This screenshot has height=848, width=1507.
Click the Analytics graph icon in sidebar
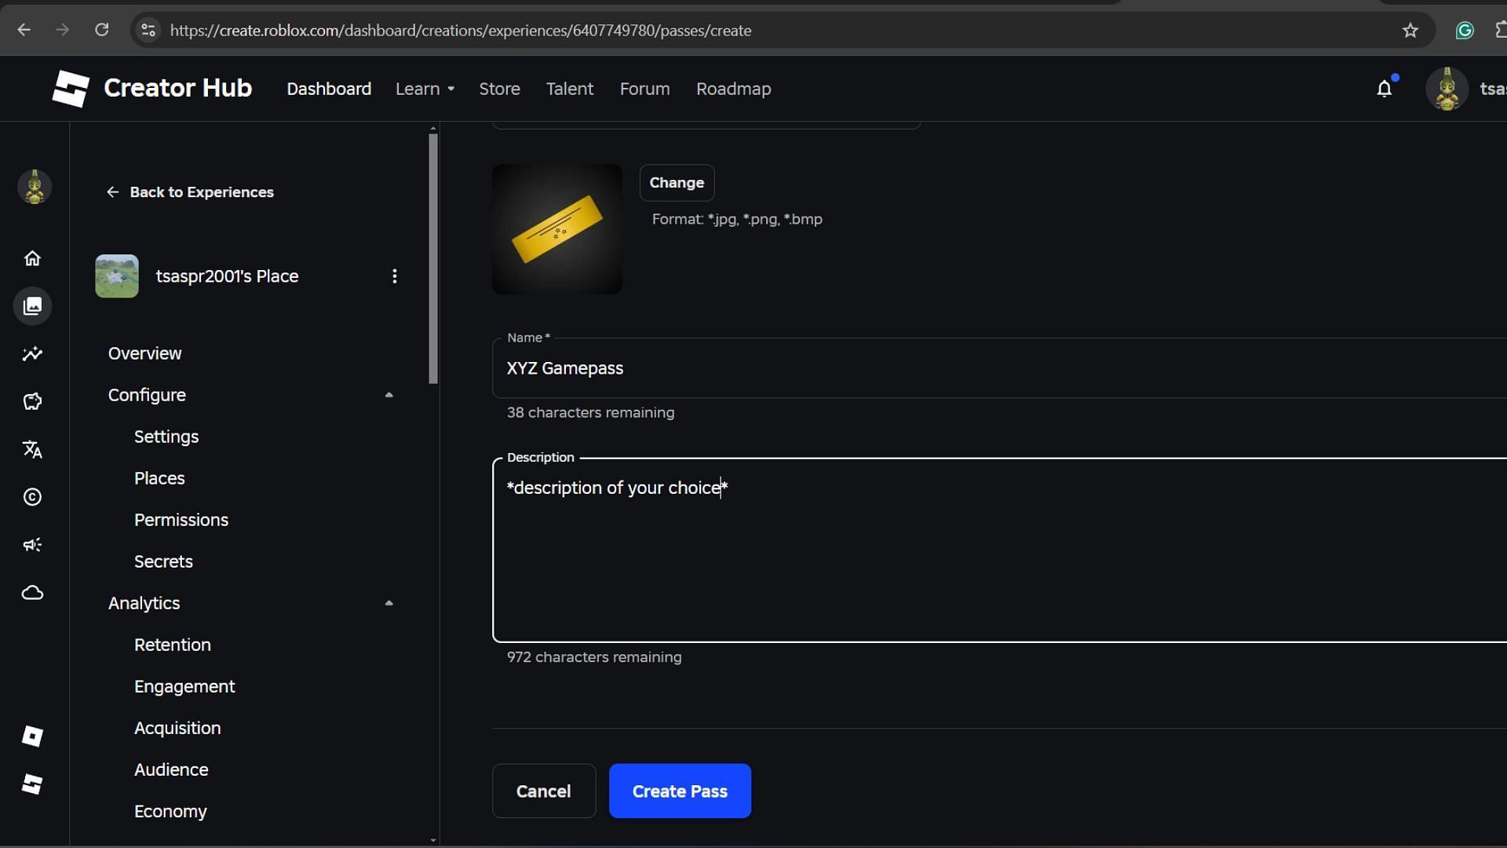click(x=33, y=353)
